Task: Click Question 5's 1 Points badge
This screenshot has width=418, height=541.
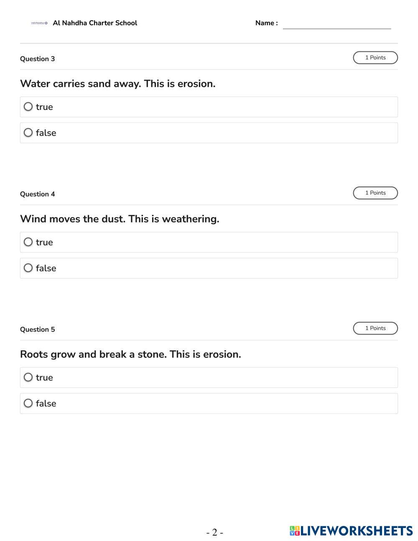Action: pos(375,328)
